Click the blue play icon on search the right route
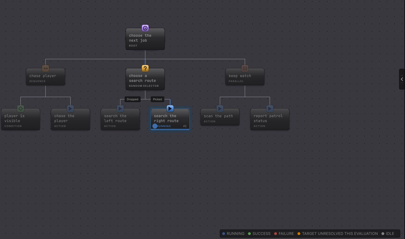Screen dimensions: 405x239 170,109
